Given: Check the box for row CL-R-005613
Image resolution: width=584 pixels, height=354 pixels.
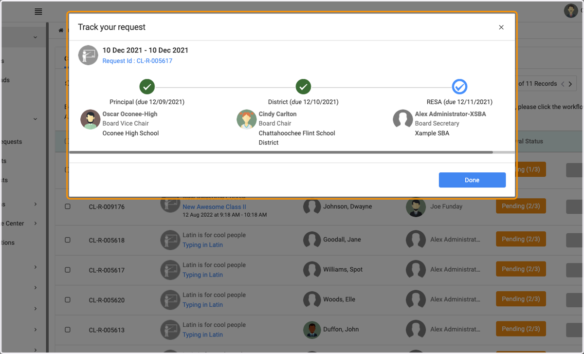Looking at the screenshot, I should [x=68, y=330].
